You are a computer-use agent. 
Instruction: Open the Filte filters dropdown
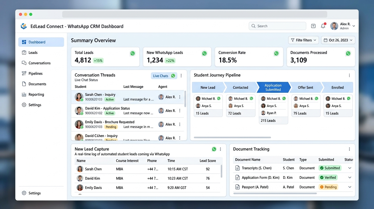[304, 40]
